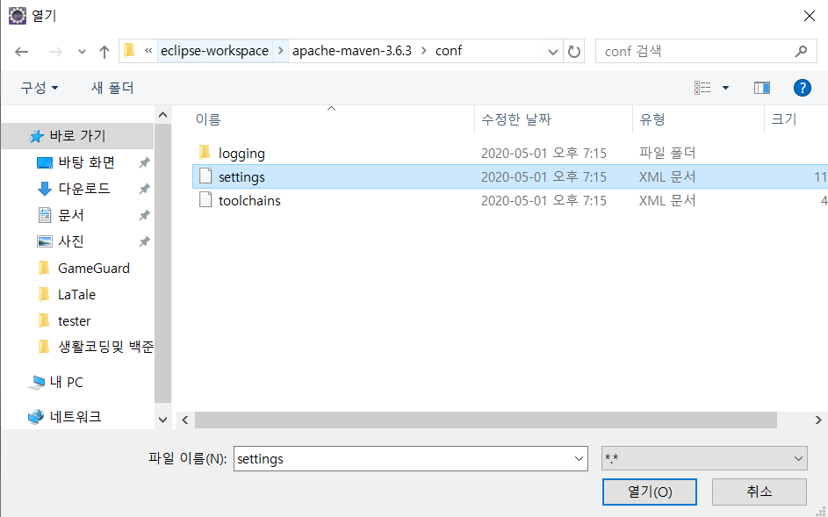Show hidden path with double chevron
The image size is (828, 517).
[148, 51]
